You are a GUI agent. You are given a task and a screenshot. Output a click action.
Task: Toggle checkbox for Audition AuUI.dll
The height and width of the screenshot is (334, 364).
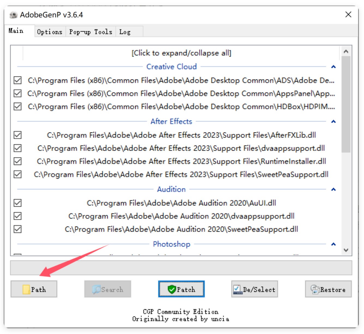tap(18, 203)
